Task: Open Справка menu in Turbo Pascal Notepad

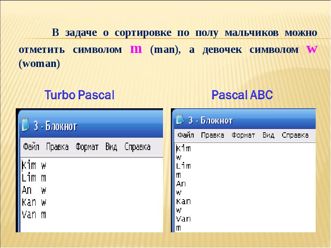Action: 137,147
